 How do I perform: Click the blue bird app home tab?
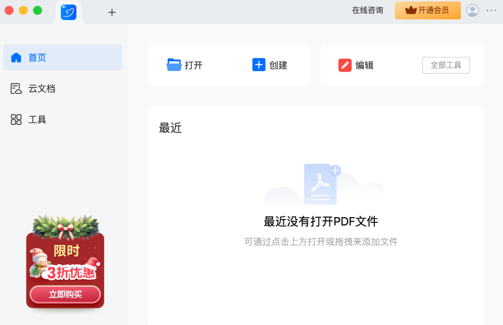[x=69, y=12]
